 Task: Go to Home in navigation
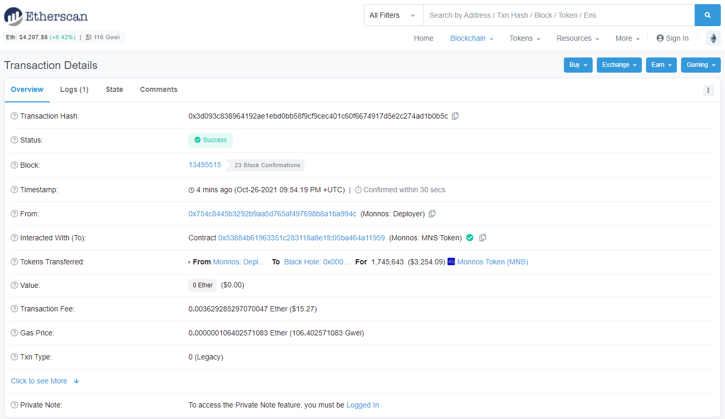424,38
